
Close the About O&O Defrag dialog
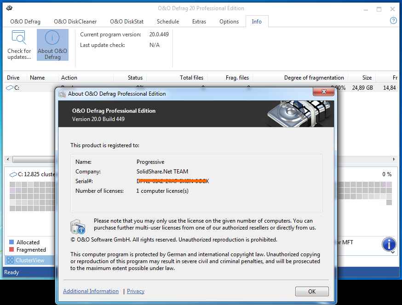(x=323, y=92)
